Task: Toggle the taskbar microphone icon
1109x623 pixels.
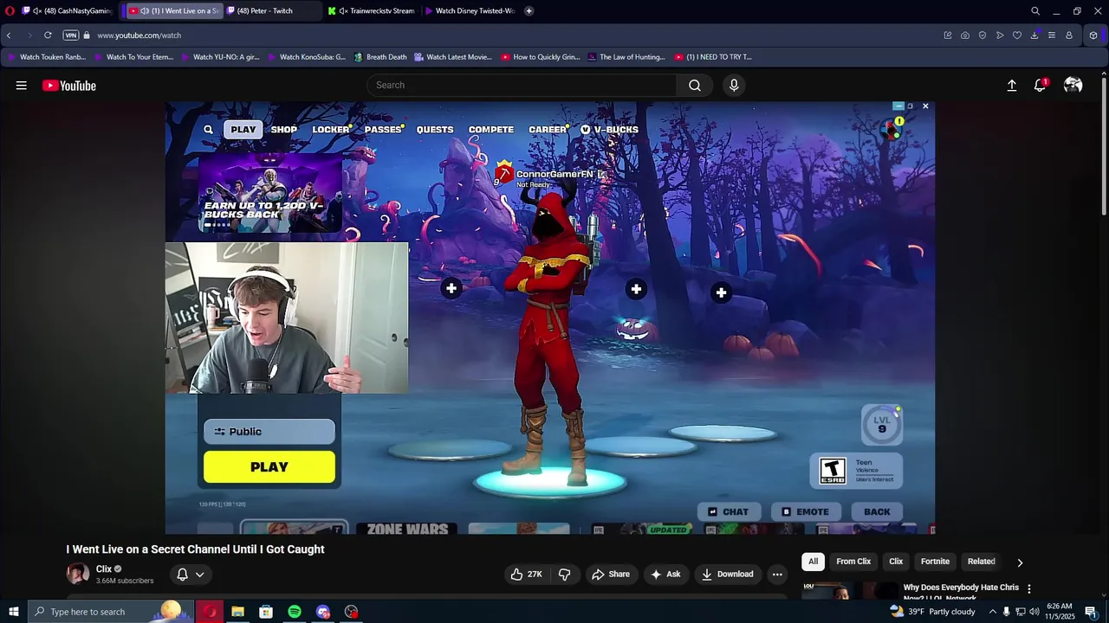Action: point(1006,612)
